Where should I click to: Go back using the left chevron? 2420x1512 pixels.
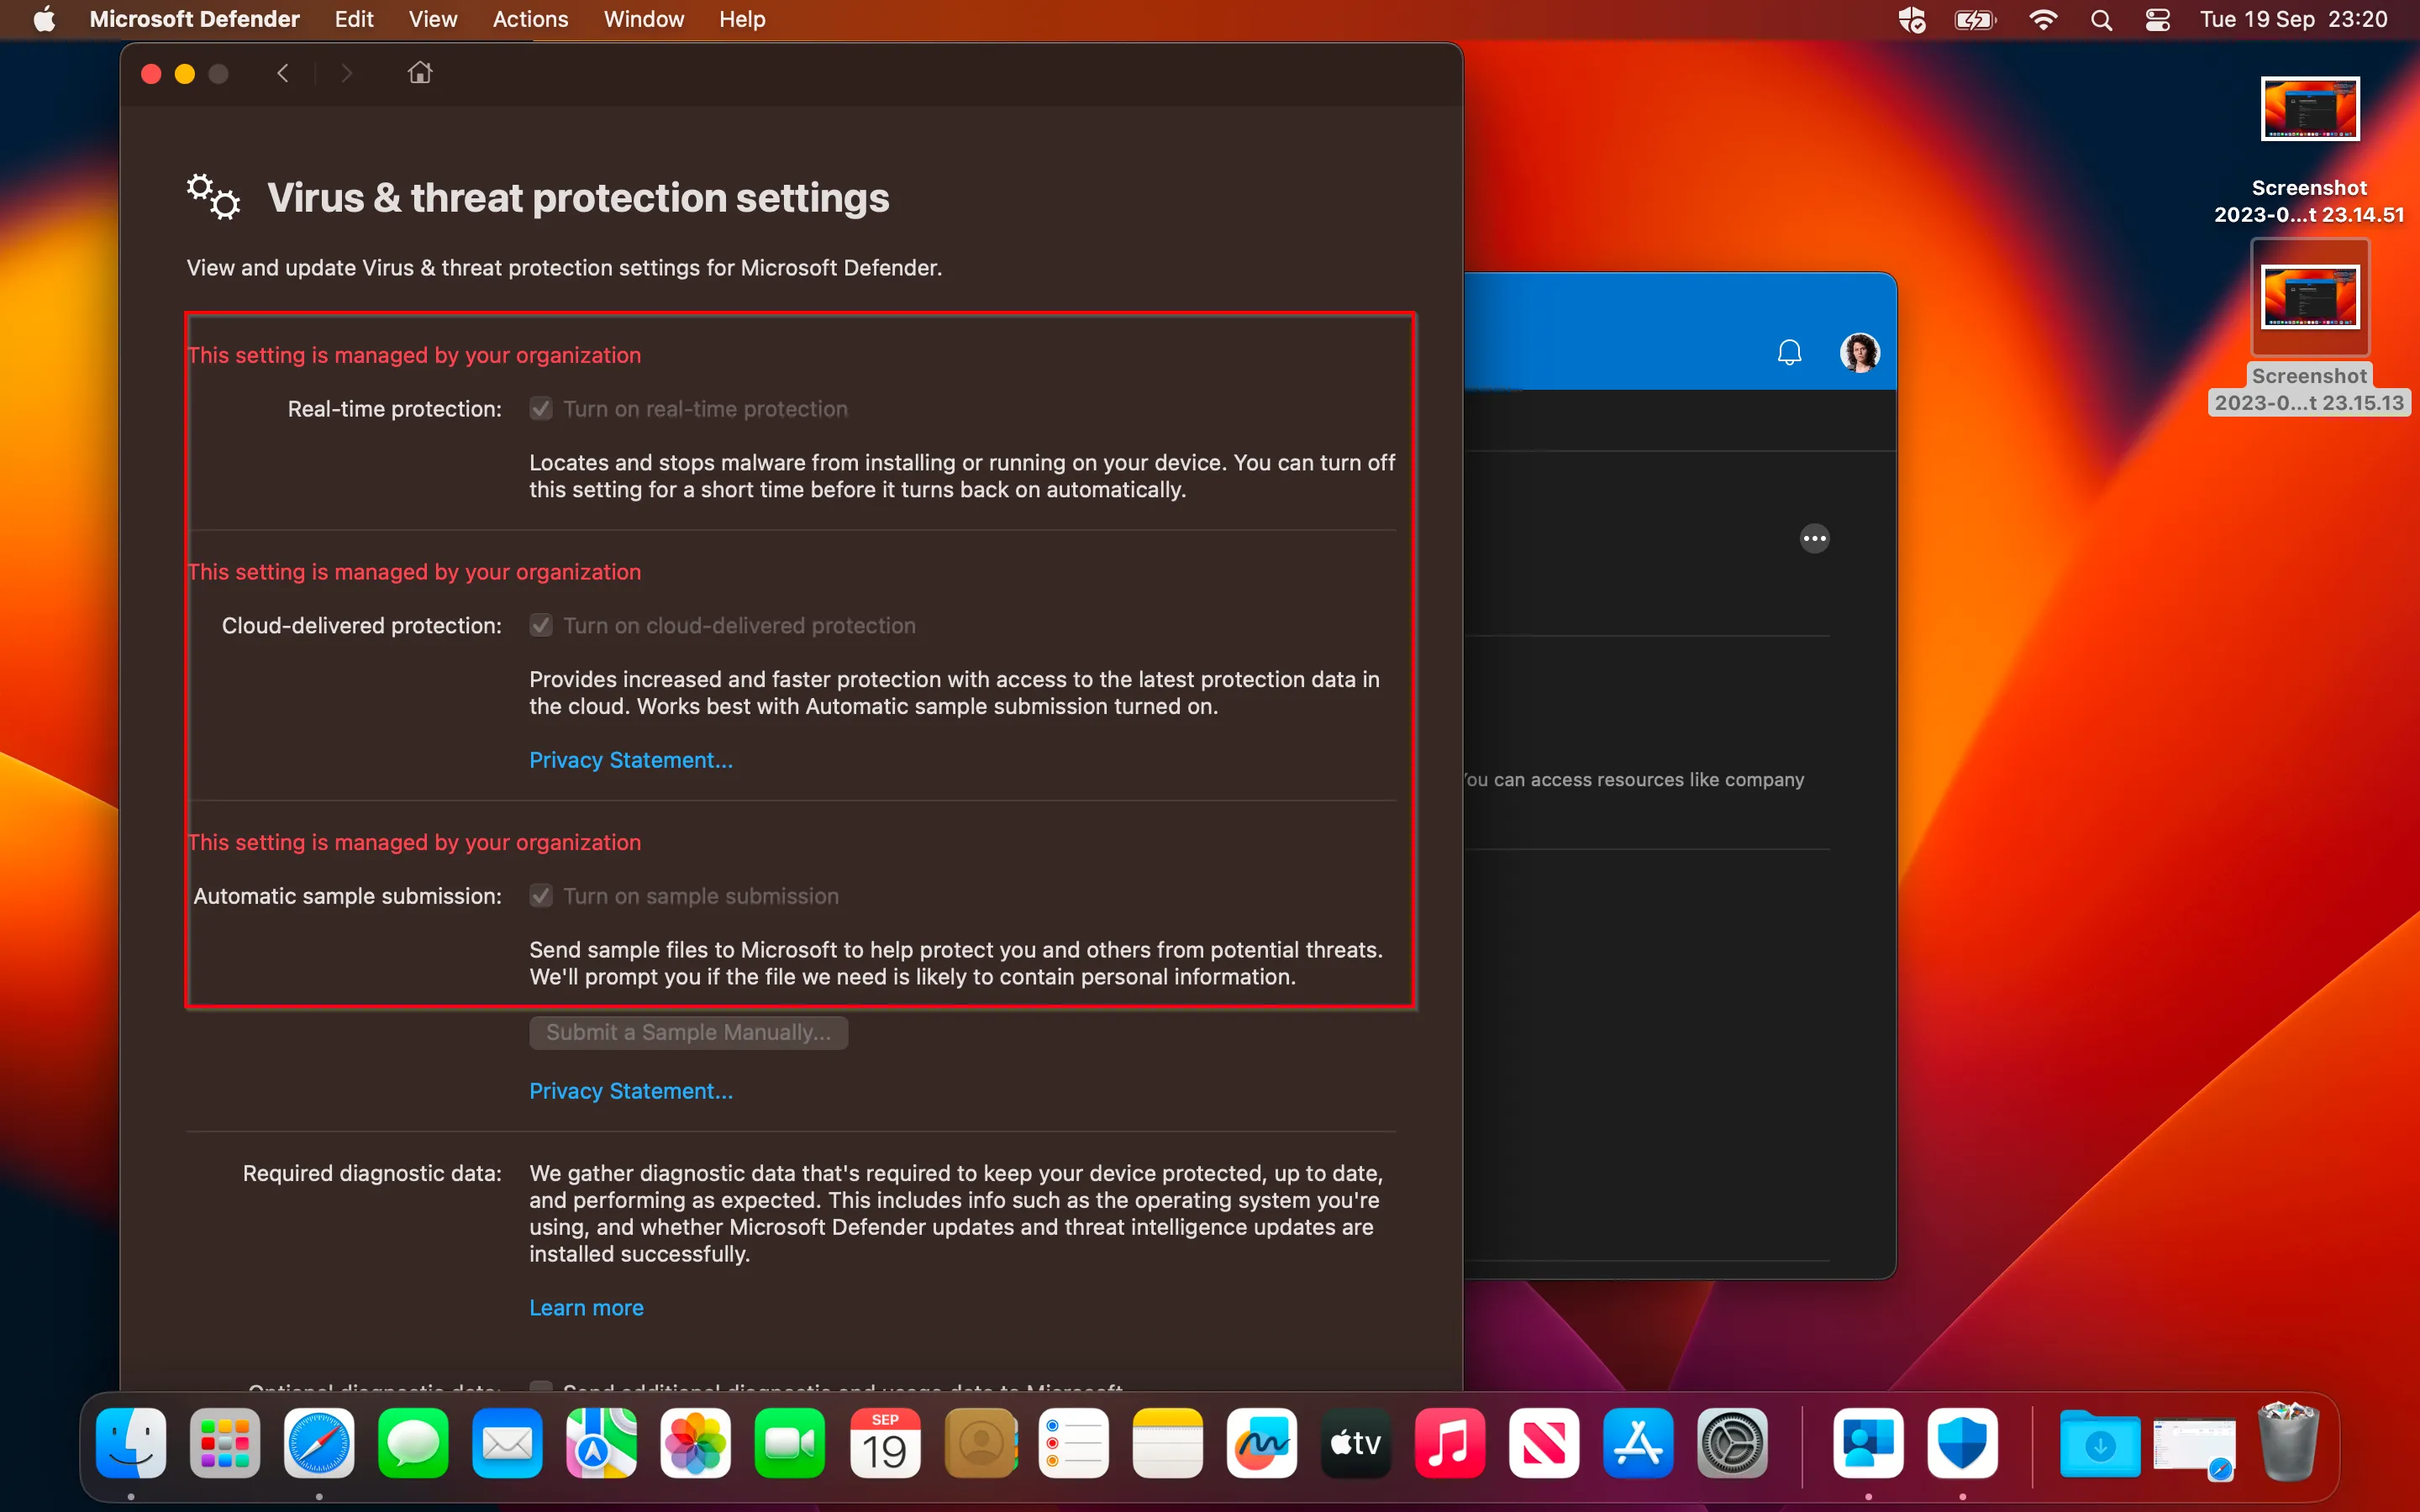pos(283,73)
